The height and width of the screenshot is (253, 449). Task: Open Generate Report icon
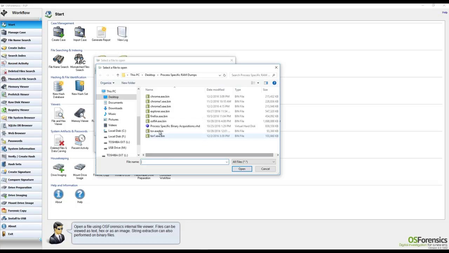coord(101,34)
